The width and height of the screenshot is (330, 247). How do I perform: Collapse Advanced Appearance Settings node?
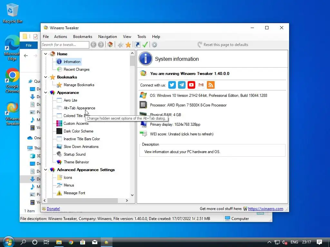click(x=45, y=170)
